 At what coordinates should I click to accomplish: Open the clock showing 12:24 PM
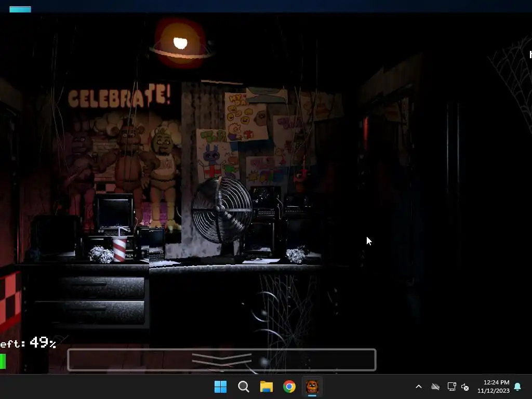494,387
